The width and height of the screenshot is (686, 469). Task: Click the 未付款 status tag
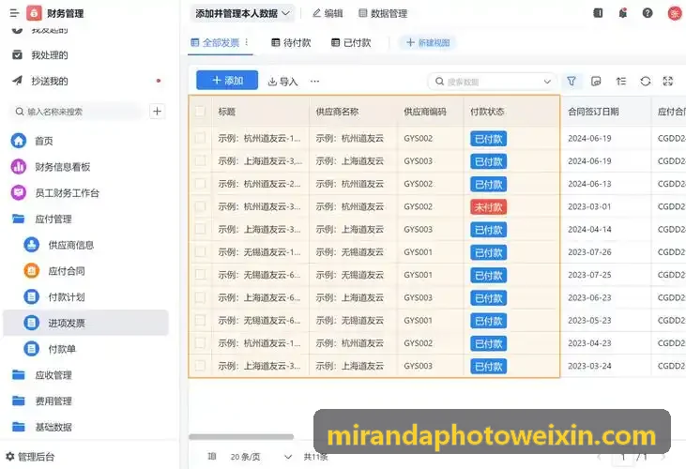tap(488, 206)
